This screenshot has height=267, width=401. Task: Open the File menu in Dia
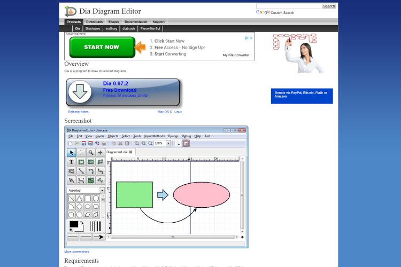(71, 136)
